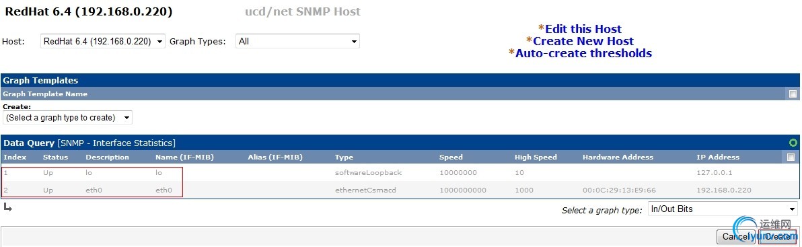This screenshot has width=802, height=247.
Task: Click the speed value 10000000
Action: coord(458,173)
